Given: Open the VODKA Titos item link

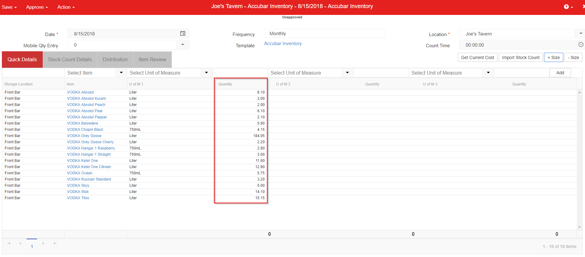Looking at the screenshot, I should [78, 198].
